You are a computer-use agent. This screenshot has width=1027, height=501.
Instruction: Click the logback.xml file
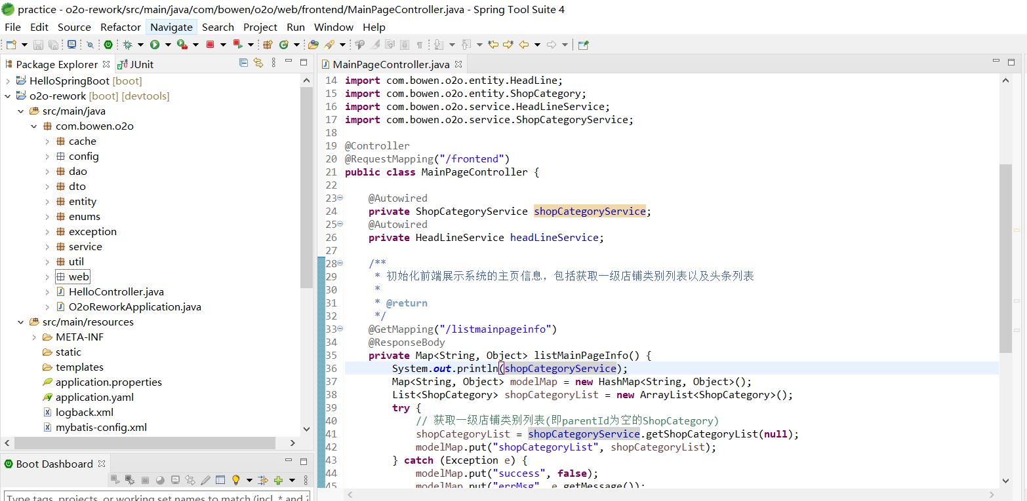coord(84,412)
